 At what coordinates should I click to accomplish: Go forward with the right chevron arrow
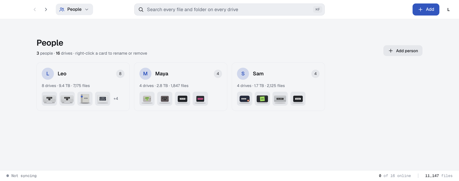coord(46,9)
